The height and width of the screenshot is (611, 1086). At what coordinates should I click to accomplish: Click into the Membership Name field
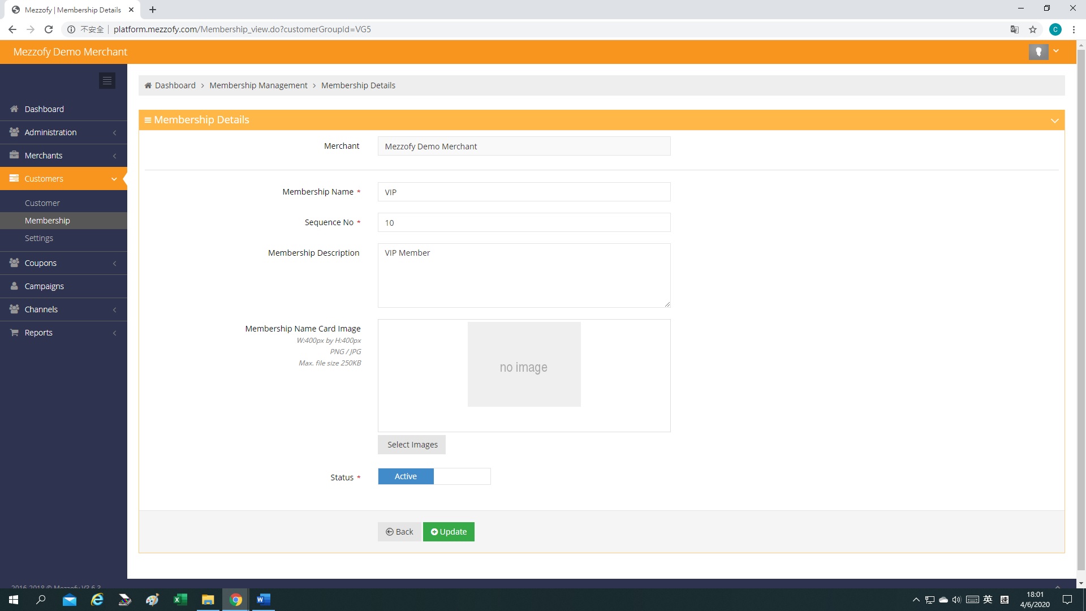pyautogui.click(x=524, y=192)
